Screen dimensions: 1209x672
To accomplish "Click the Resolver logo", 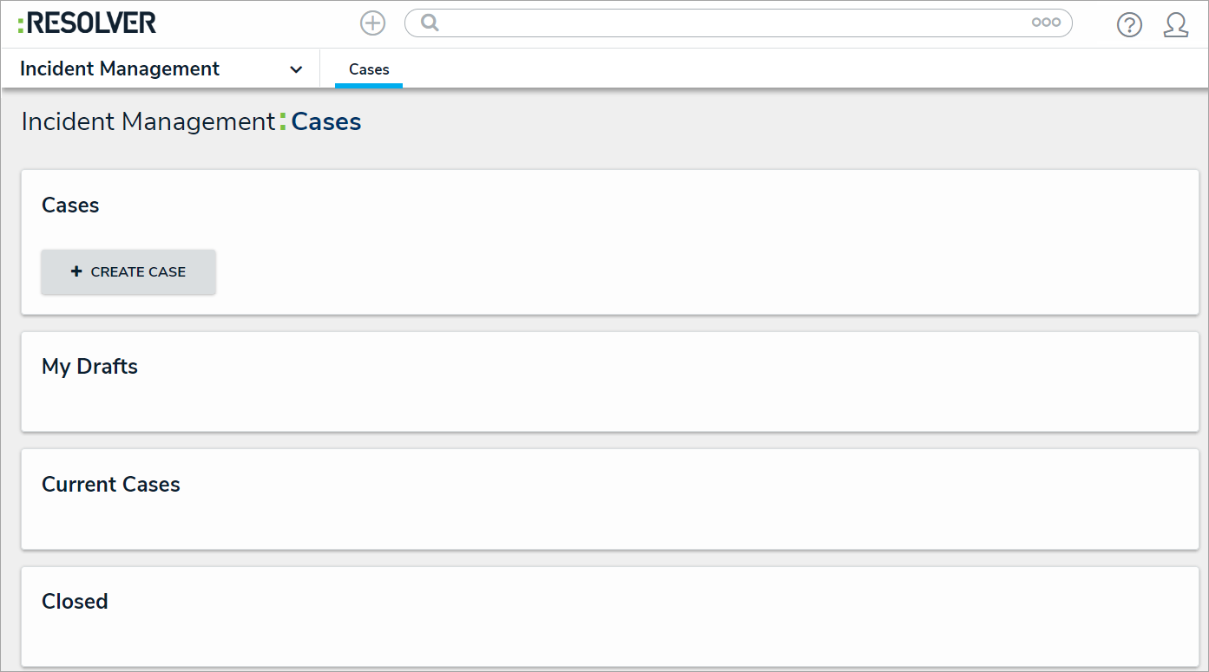I will pos(87,23).
